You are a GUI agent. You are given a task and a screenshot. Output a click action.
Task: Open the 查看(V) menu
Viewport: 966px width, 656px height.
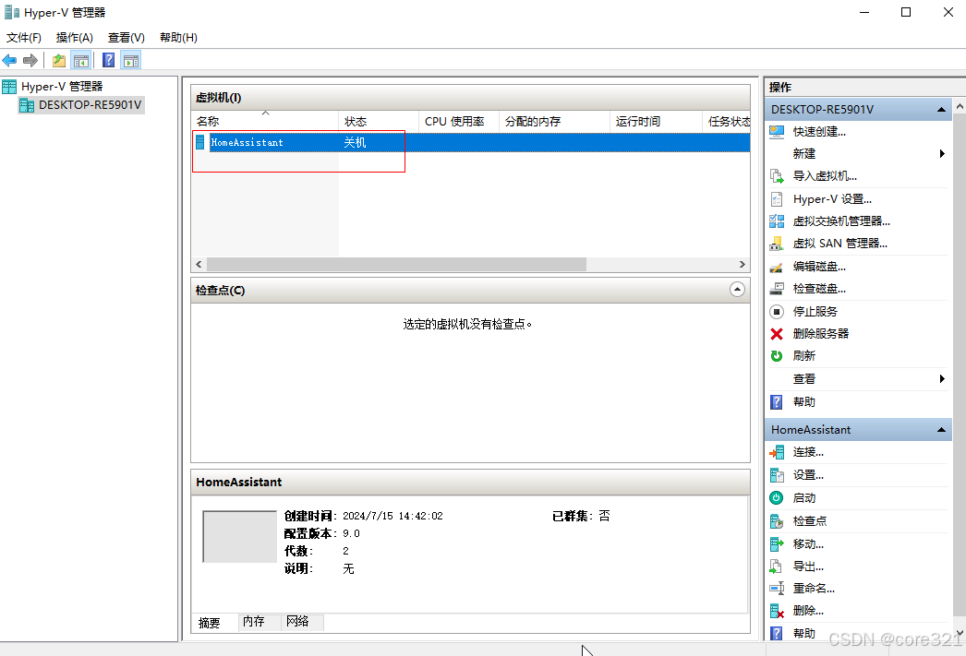tap(127, 38)
